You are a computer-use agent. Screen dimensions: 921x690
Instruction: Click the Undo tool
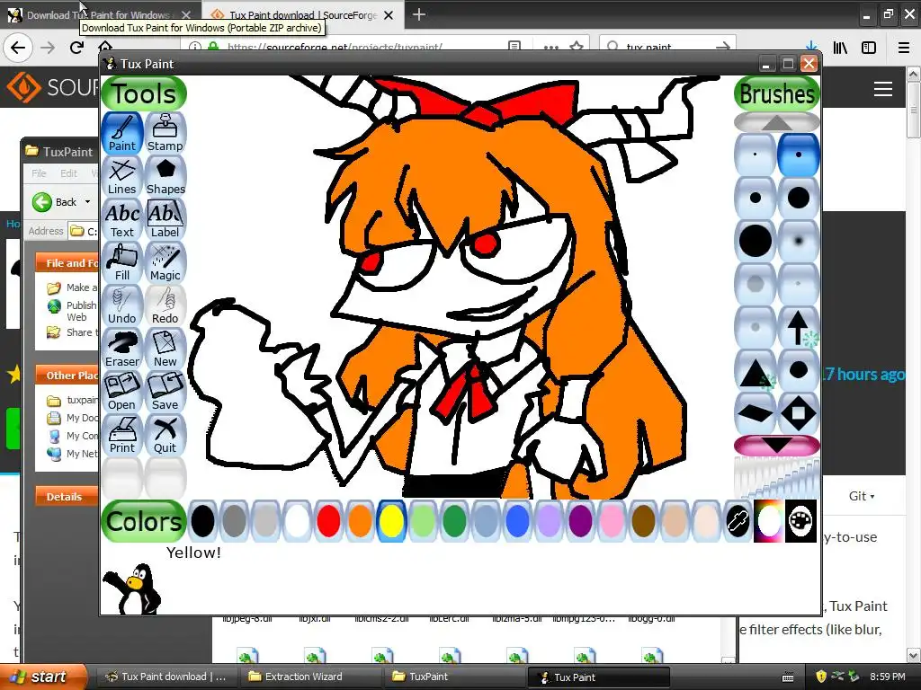click(122, 306)
